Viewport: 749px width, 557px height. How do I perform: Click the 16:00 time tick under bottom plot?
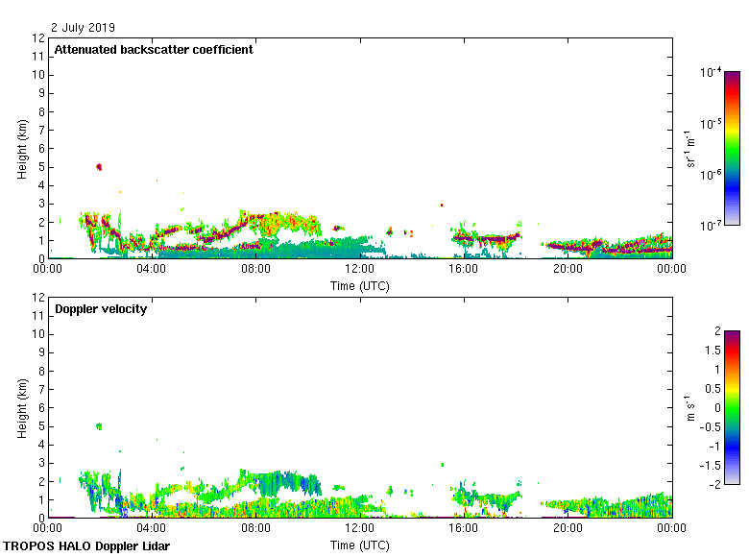coord(464,528)
